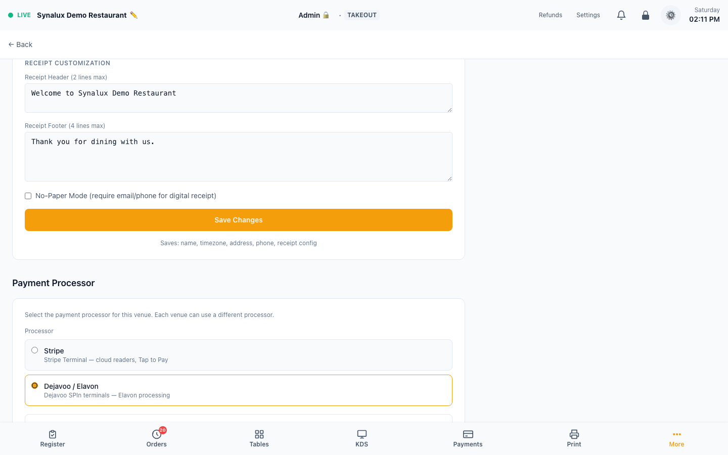
Task: Open the Tables grid icon
Action: click(259, 434)
